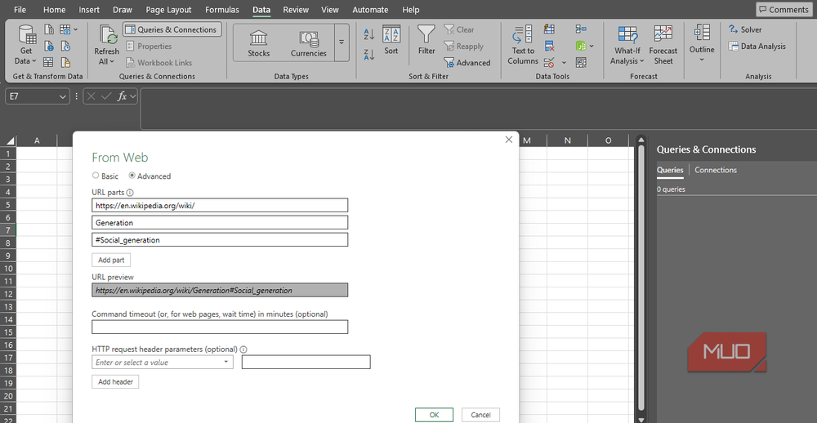Click Sort Z to A icon

point(369,54)
